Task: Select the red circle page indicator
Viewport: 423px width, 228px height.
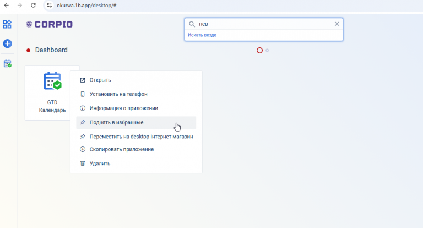Action: (x=259, y=51)
